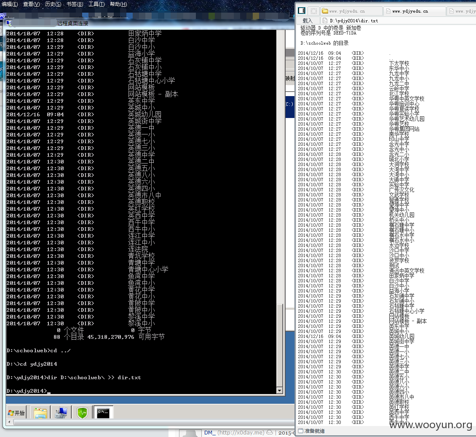Viewport: 476px width, 437px height.
Task: Switch to folder tab www.ydjyedu.cn
Action: 351,11
